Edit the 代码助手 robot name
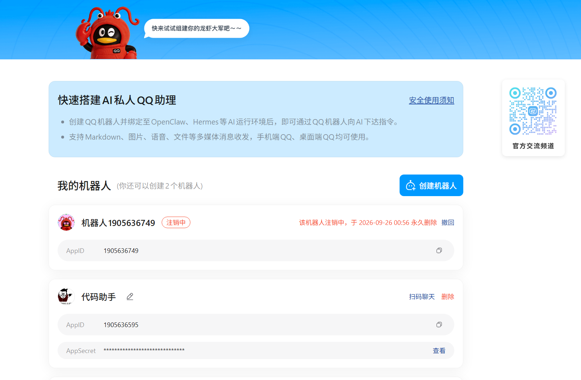This screenshot has width=581, height=380. click(x=130, y=297)
